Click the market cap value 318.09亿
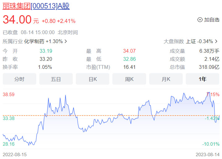 pos(209,67)
